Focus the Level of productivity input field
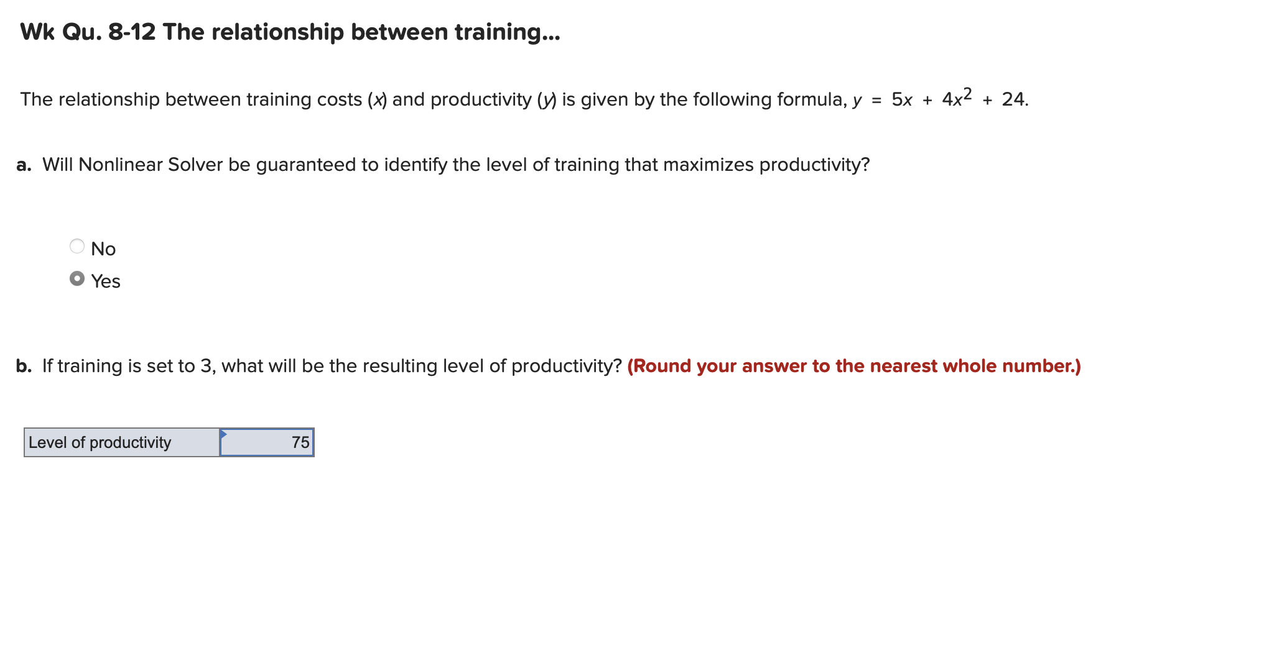Image resolution: width=1264 pixels, height=666 pixels. click(x=267, y=442)
